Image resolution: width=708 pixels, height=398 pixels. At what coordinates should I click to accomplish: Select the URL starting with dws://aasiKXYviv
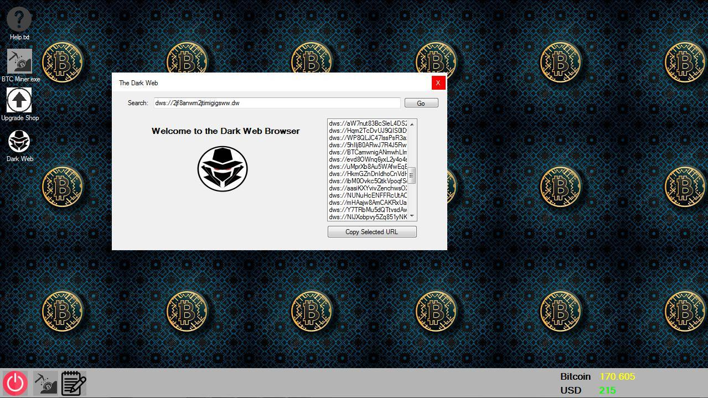tap(368, 188)
